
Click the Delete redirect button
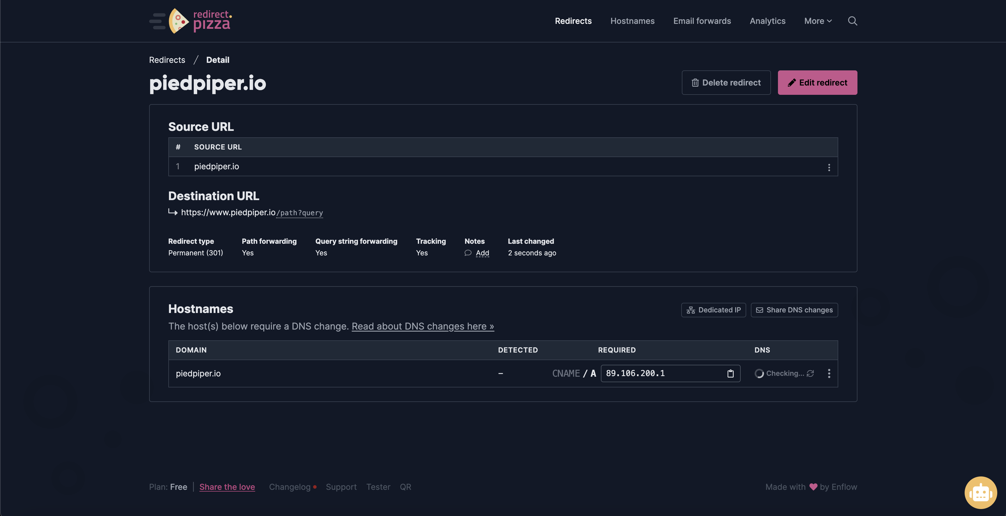pyautogui.click(x=726, y=83)
